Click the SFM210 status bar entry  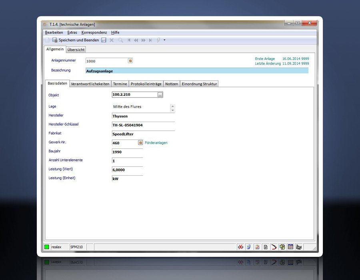point(77,247)
